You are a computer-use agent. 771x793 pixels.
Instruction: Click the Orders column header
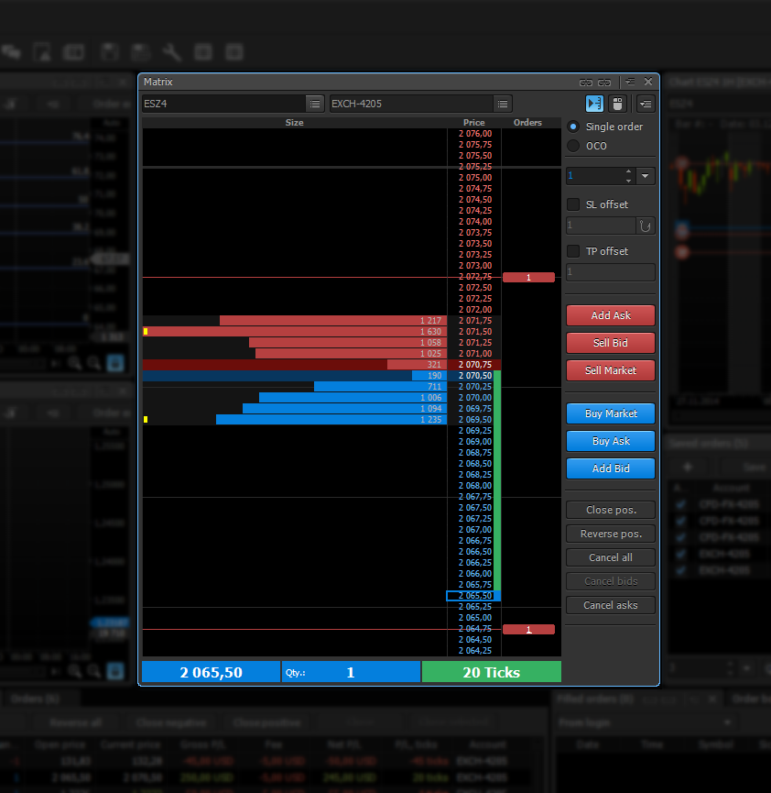[527, 123]
